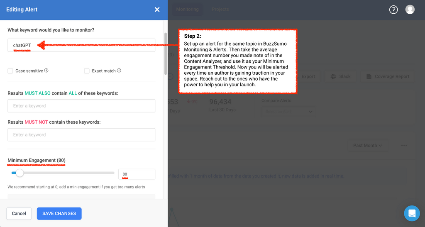The image size is (425, 227).
Task: Click the chatGPT keyword input field
Action: pos(81,45)
